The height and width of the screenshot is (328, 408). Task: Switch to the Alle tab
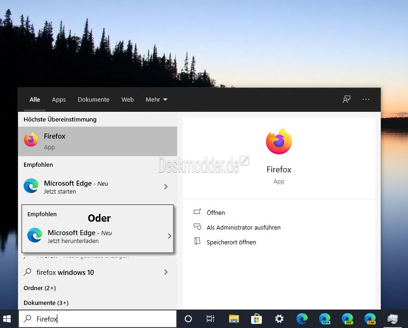coord(35,99)
